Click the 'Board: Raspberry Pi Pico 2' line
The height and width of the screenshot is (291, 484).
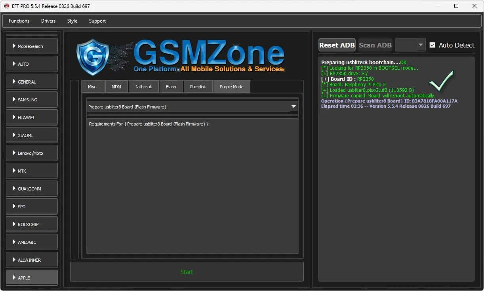coord(353,85)
